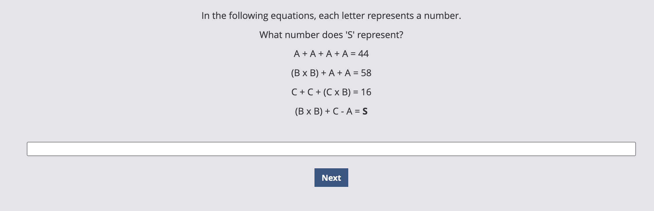The width and height of the screenshot is (654, 211).
Task: Click the question asking what 'S' represents
Action: tap(331, 35)
